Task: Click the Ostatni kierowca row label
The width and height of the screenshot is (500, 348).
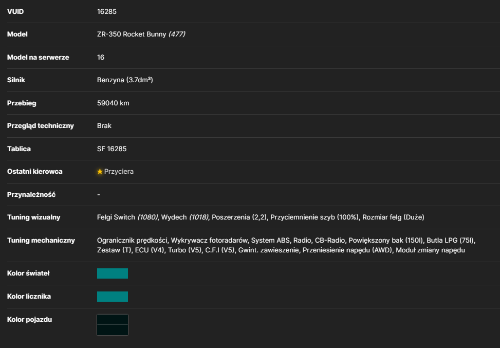Action: (x=35, y=172)
